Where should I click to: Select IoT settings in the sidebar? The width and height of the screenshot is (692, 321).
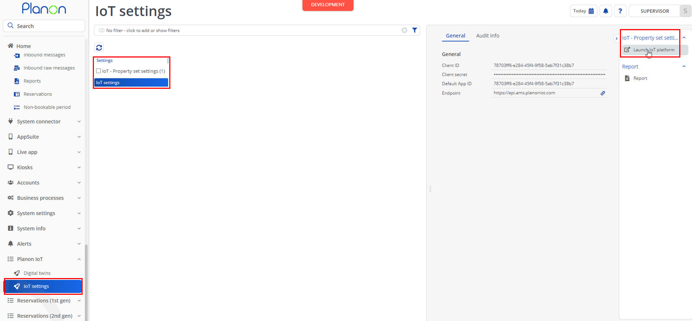pos(43,286)
